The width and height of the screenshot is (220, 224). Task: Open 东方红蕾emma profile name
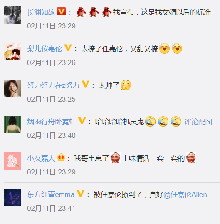pos(51,194)
